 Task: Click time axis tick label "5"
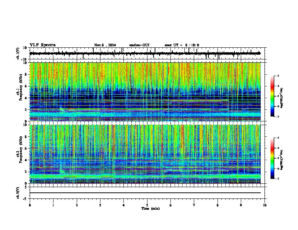tap(147, 205)
